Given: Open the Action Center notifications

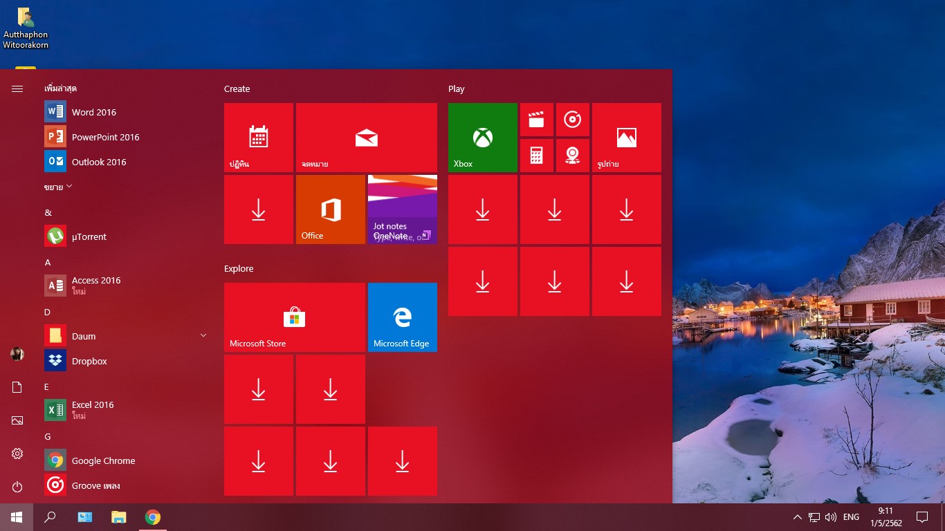Looking at the screenshot, I should click(922, 517).
